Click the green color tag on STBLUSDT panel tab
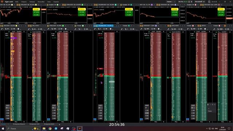233x131 pixels. coord(63,26)
